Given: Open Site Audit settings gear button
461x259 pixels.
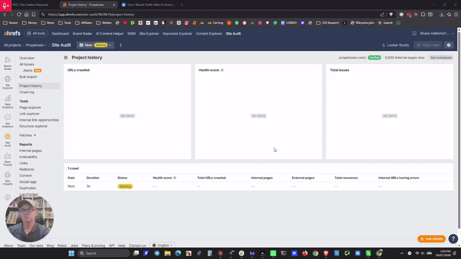Looking at the screenshot, I should click(x=449, y=45).
